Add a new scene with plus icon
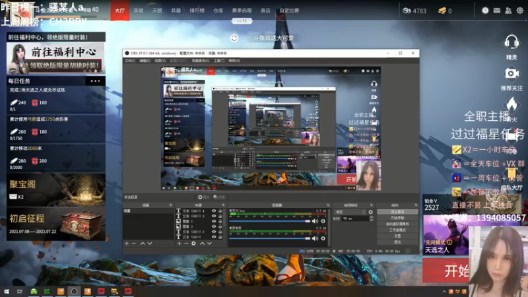The image size is (528, 297). (127, 243)
